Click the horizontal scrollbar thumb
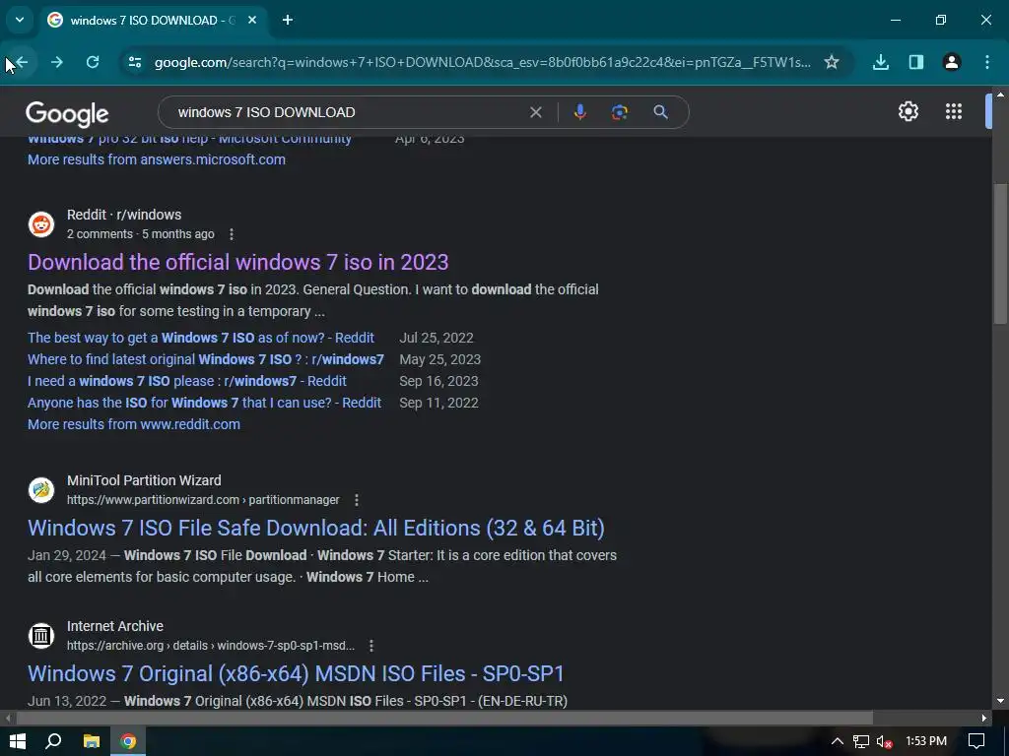The width and height of the screenshot is (1009, 756). pyautogui.click(x=444, y=718)
